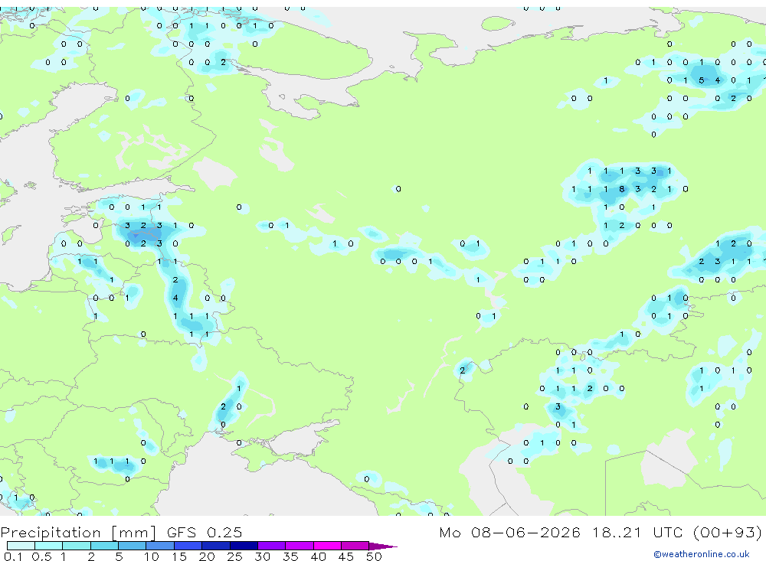
Task: Click the legend label '45'
Action: coord(346,556)
